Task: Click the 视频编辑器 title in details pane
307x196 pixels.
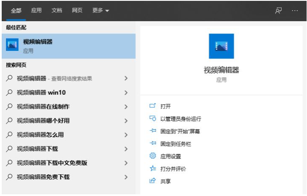Action: tap(221, 70)
